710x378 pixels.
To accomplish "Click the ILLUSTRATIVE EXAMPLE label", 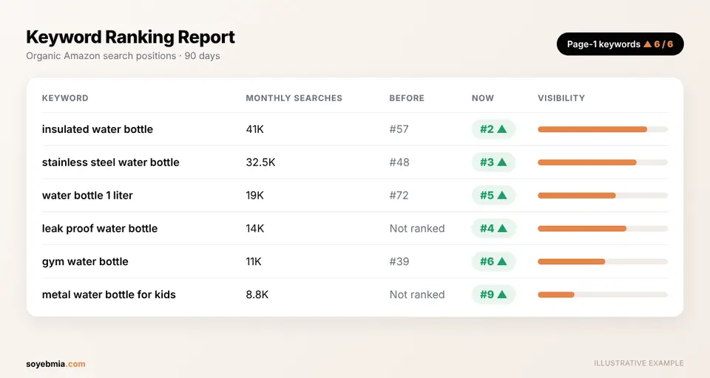I will tap(638, 363).
